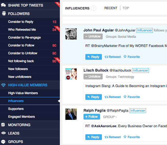Open Share Top Tweets section
The image size is (167, 145).
30,5
